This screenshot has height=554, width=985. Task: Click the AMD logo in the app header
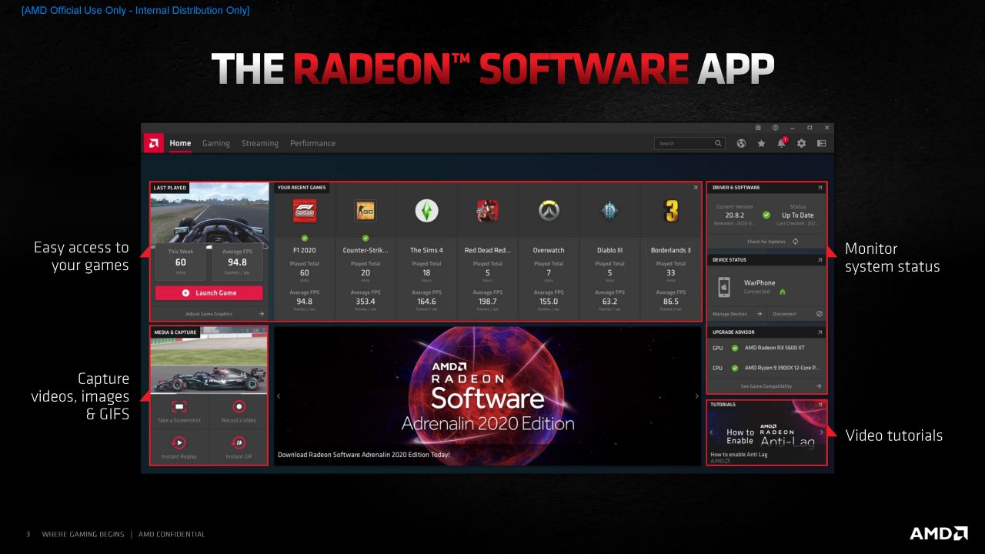[x=154, y=143]
